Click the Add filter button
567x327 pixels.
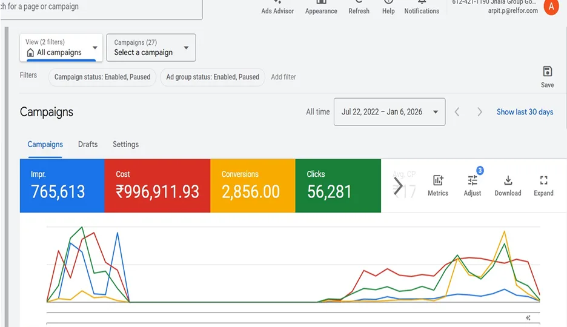283,77
